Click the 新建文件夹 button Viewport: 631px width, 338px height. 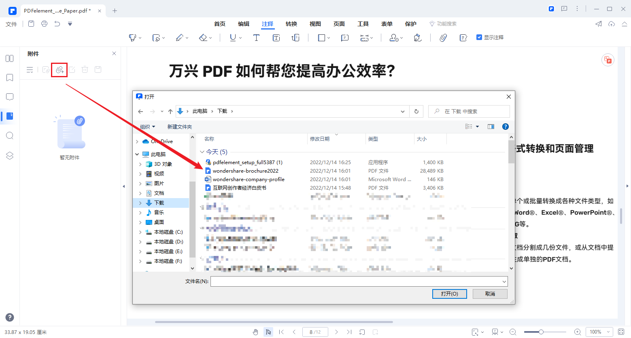179,126
